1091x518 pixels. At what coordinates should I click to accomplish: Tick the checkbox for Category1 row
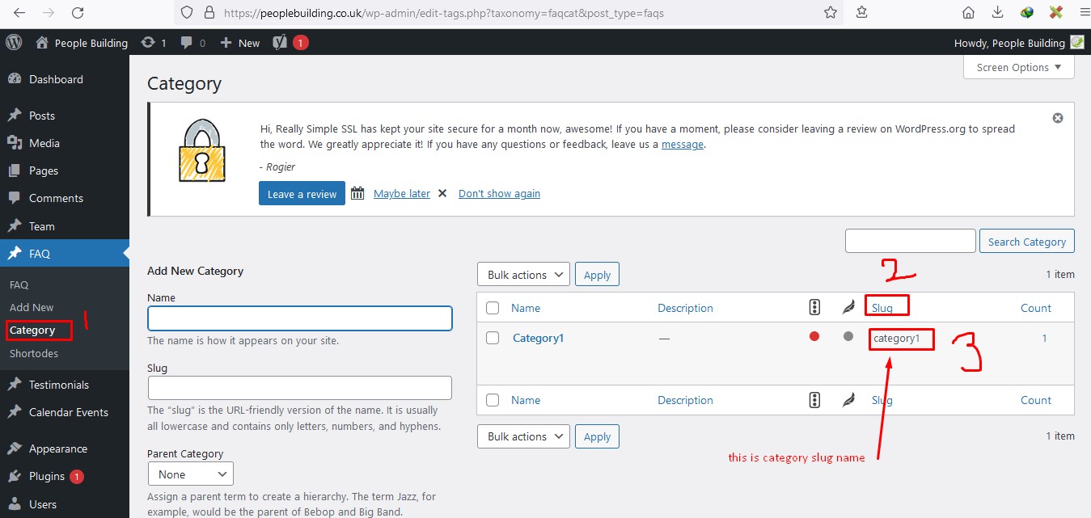coord(493,338)
